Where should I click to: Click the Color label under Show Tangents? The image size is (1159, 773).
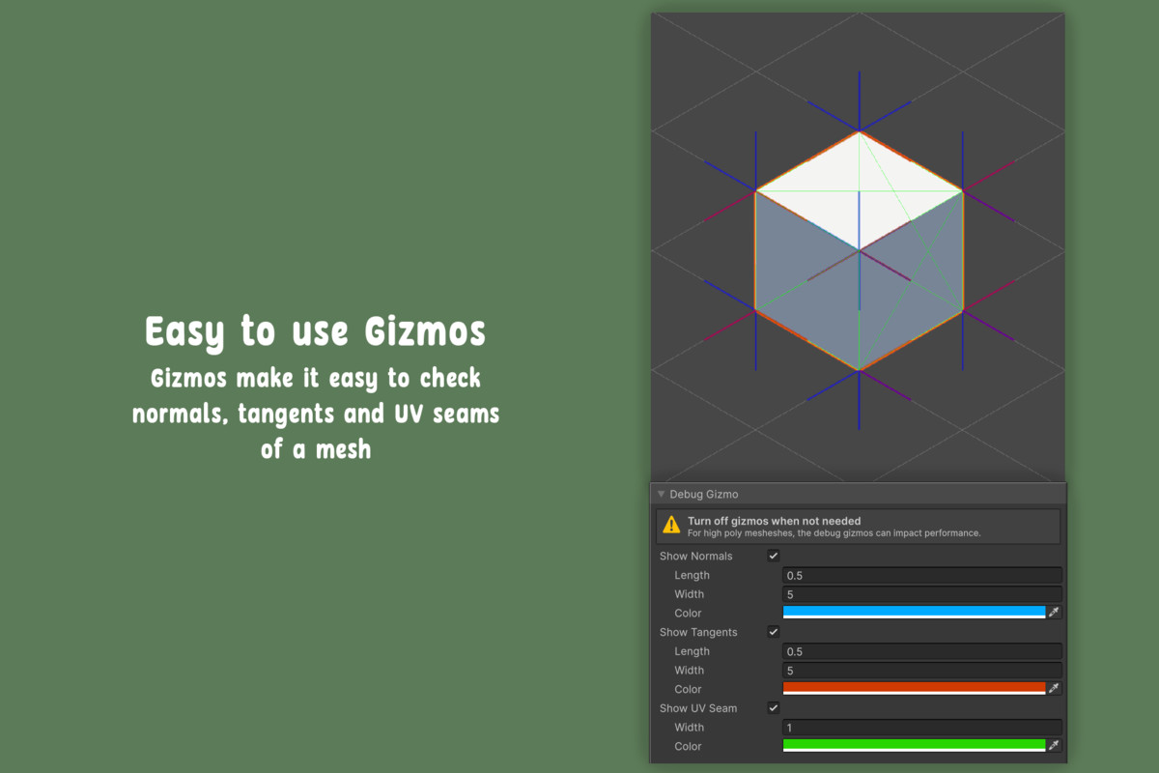coord(688,689)
